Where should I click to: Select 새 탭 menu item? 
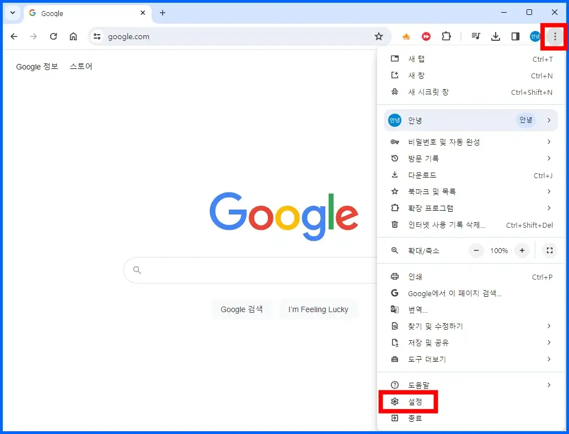click(471, 59)
